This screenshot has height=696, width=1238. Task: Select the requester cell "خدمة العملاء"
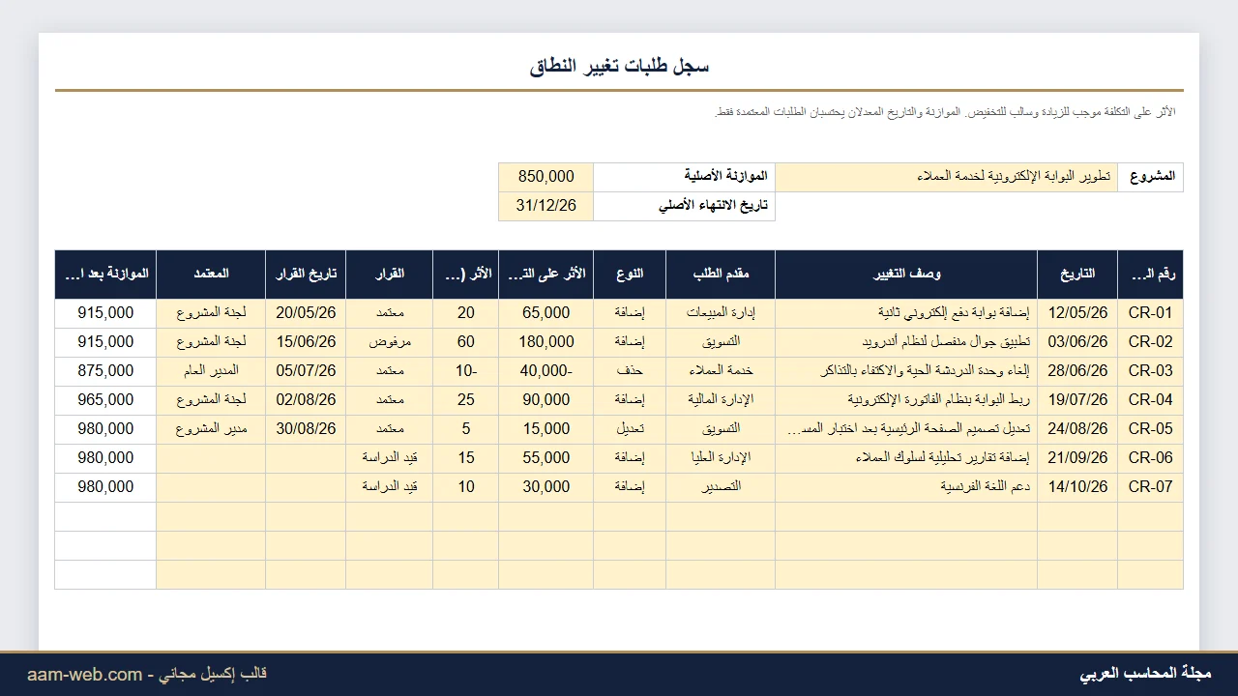[x=721, y=371]
